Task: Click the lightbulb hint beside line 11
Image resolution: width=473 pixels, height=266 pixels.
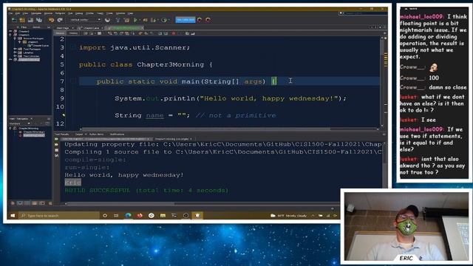Action: click(x=64, y=115)
